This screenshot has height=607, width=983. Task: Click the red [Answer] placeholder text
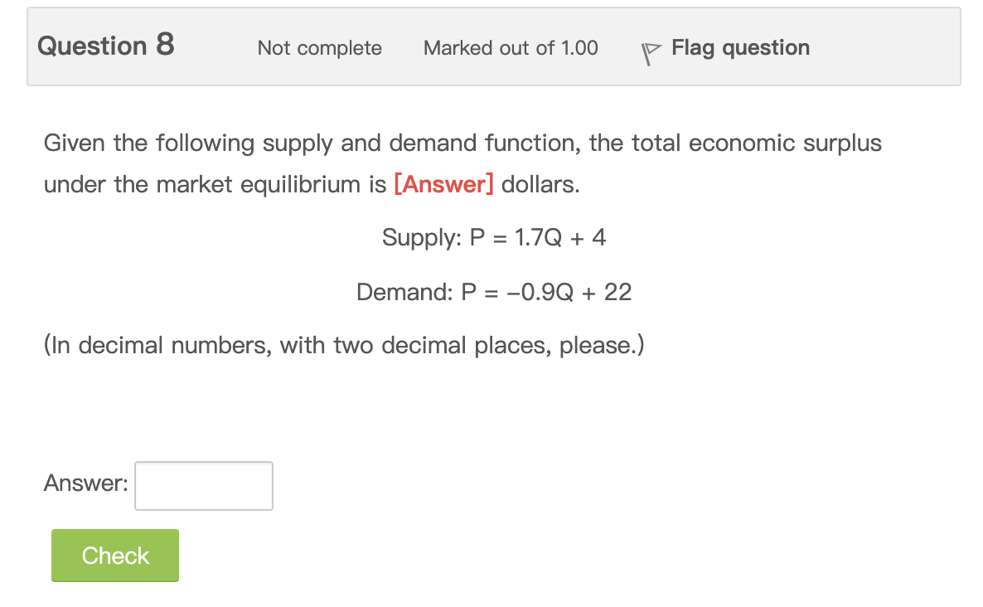point(444,184)
